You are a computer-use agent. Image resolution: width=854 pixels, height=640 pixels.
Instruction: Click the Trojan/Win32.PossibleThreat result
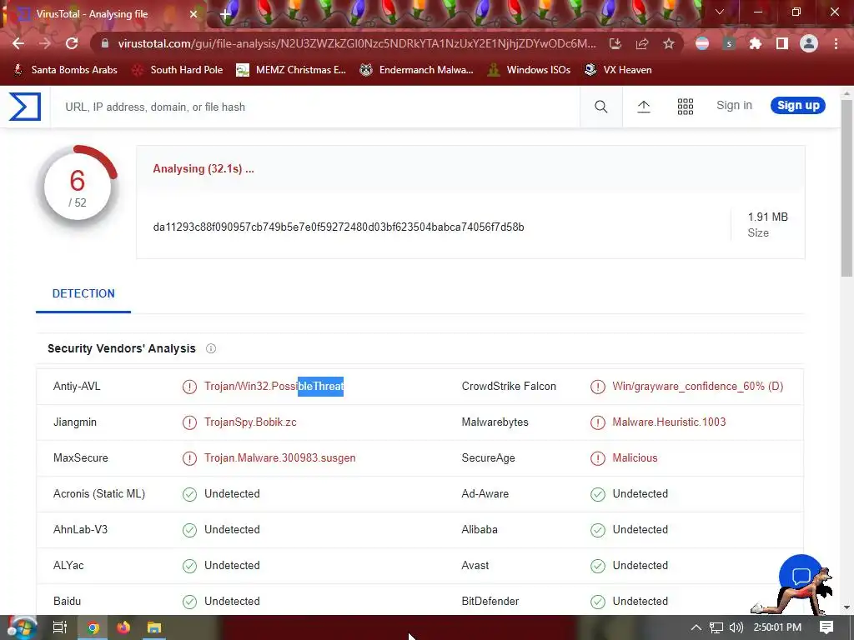click(274, 387)
